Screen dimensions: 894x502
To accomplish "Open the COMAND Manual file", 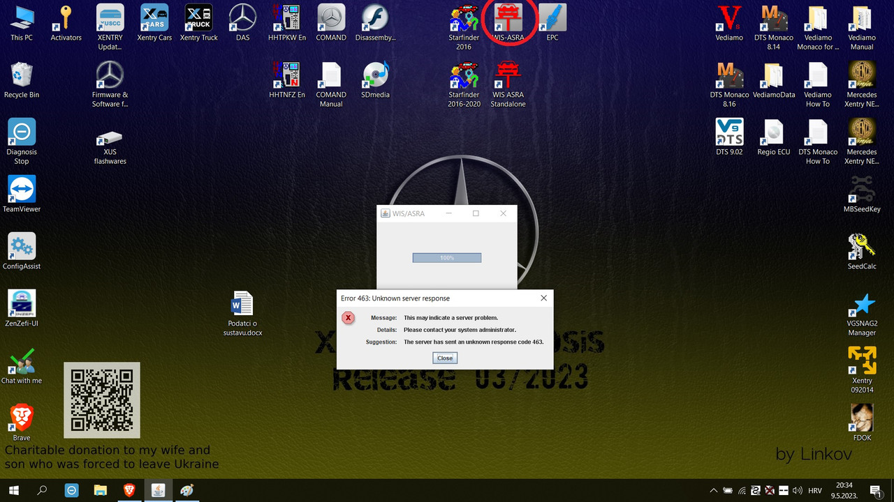I will tap(331, 84).
